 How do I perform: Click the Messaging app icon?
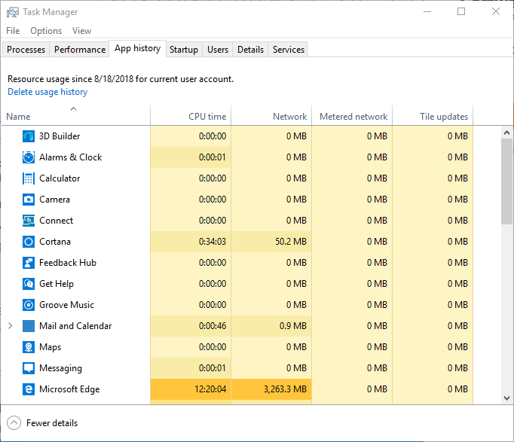pyautogui.click(x=29, y=368)
